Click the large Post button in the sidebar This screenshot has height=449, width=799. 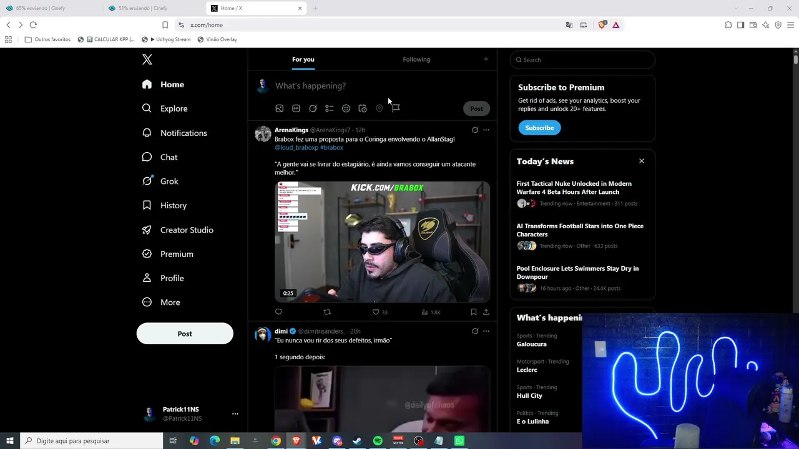tap(185, 334)
